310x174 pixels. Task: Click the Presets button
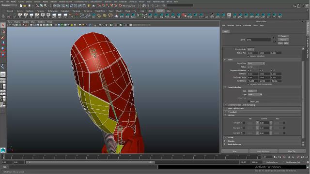point(283,40)
